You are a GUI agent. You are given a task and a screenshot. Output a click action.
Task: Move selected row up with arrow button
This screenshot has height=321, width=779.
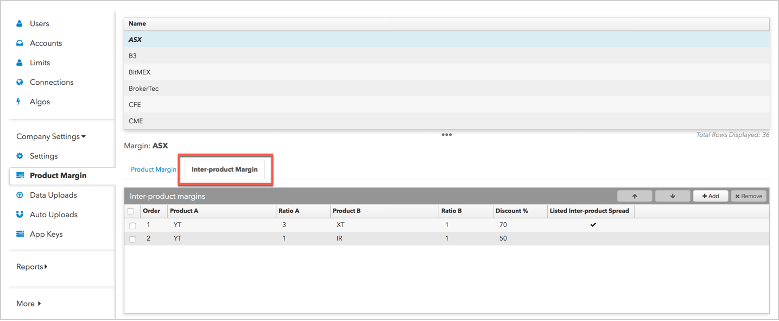point(635,196)
